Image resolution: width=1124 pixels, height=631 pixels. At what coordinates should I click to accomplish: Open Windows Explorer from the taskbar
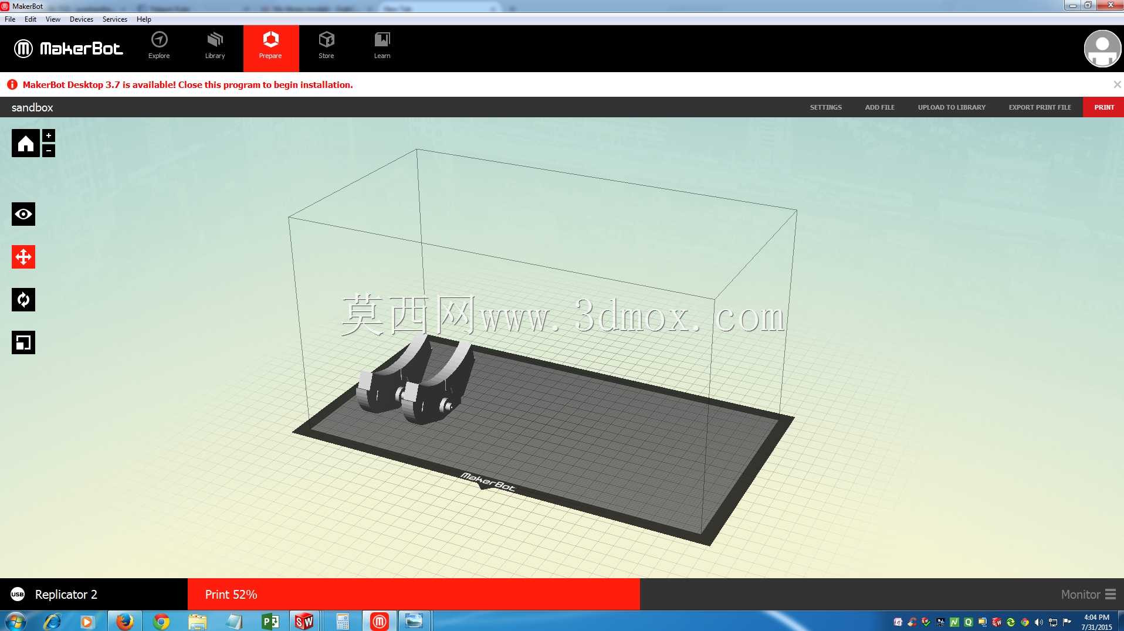click(198, 621)
